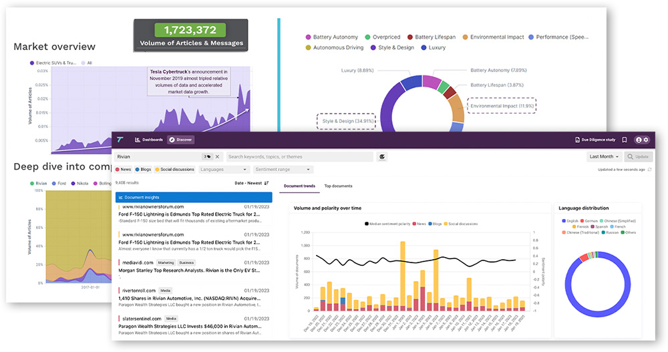The image size is (668, 352).
Task: Open the Dashboards section
Action: coord(149,140)
